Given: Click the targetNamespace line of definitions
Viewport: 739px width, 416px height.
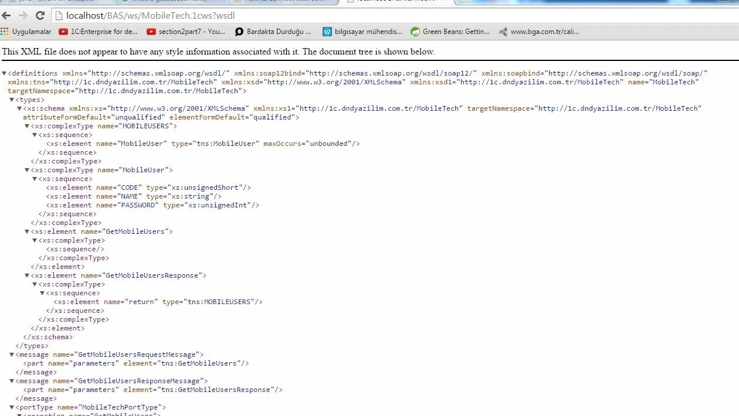Looking at the screenshot, I should pos(127,91).
